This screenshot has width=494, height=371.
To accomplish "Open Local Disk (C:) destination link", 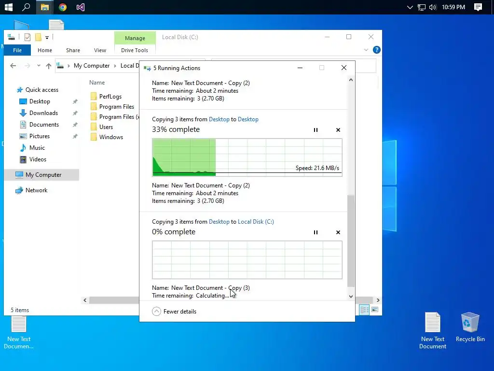I will (x=256, y=222).
